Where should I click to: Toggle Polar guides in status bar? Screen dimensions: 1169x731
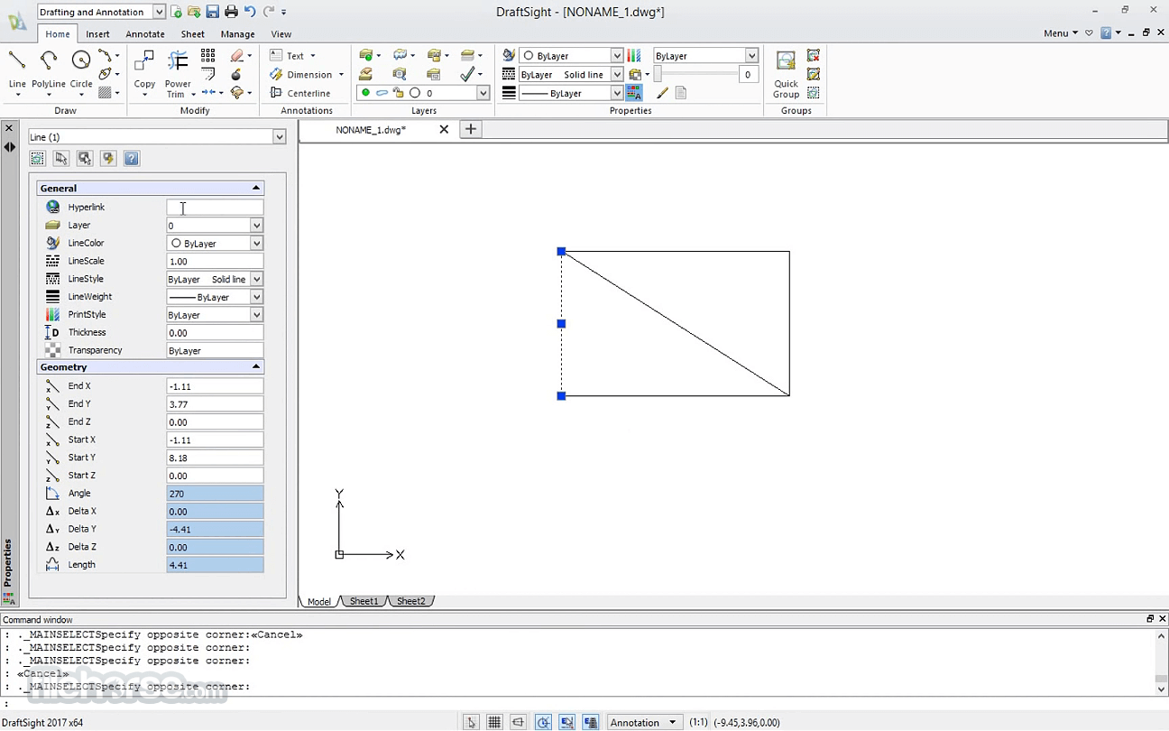click(543, 722)
